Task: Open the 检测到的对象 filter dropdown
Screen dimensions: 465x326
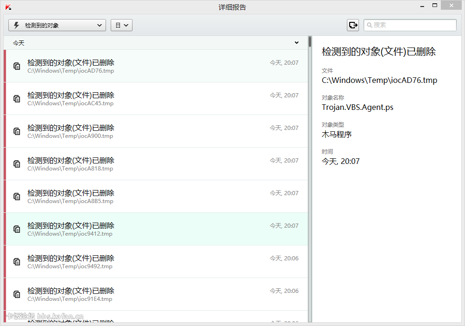Action: pyautogui.click(x=57, y=25)
